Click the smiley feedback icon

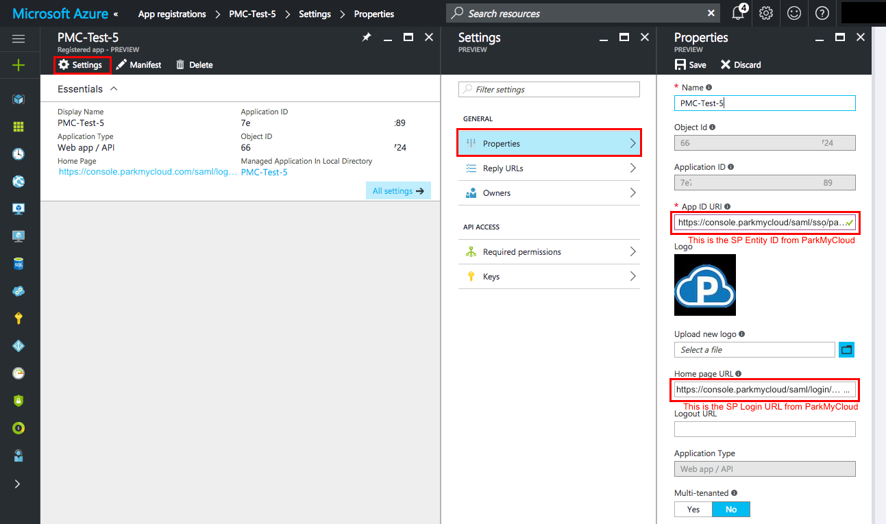(x=794, y=13)
